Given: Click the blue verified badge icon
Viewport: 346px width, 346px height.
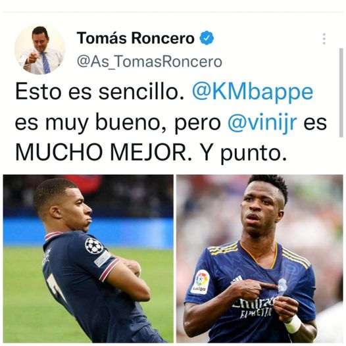Looking at the screenshot, I should [x=207, y=38].
